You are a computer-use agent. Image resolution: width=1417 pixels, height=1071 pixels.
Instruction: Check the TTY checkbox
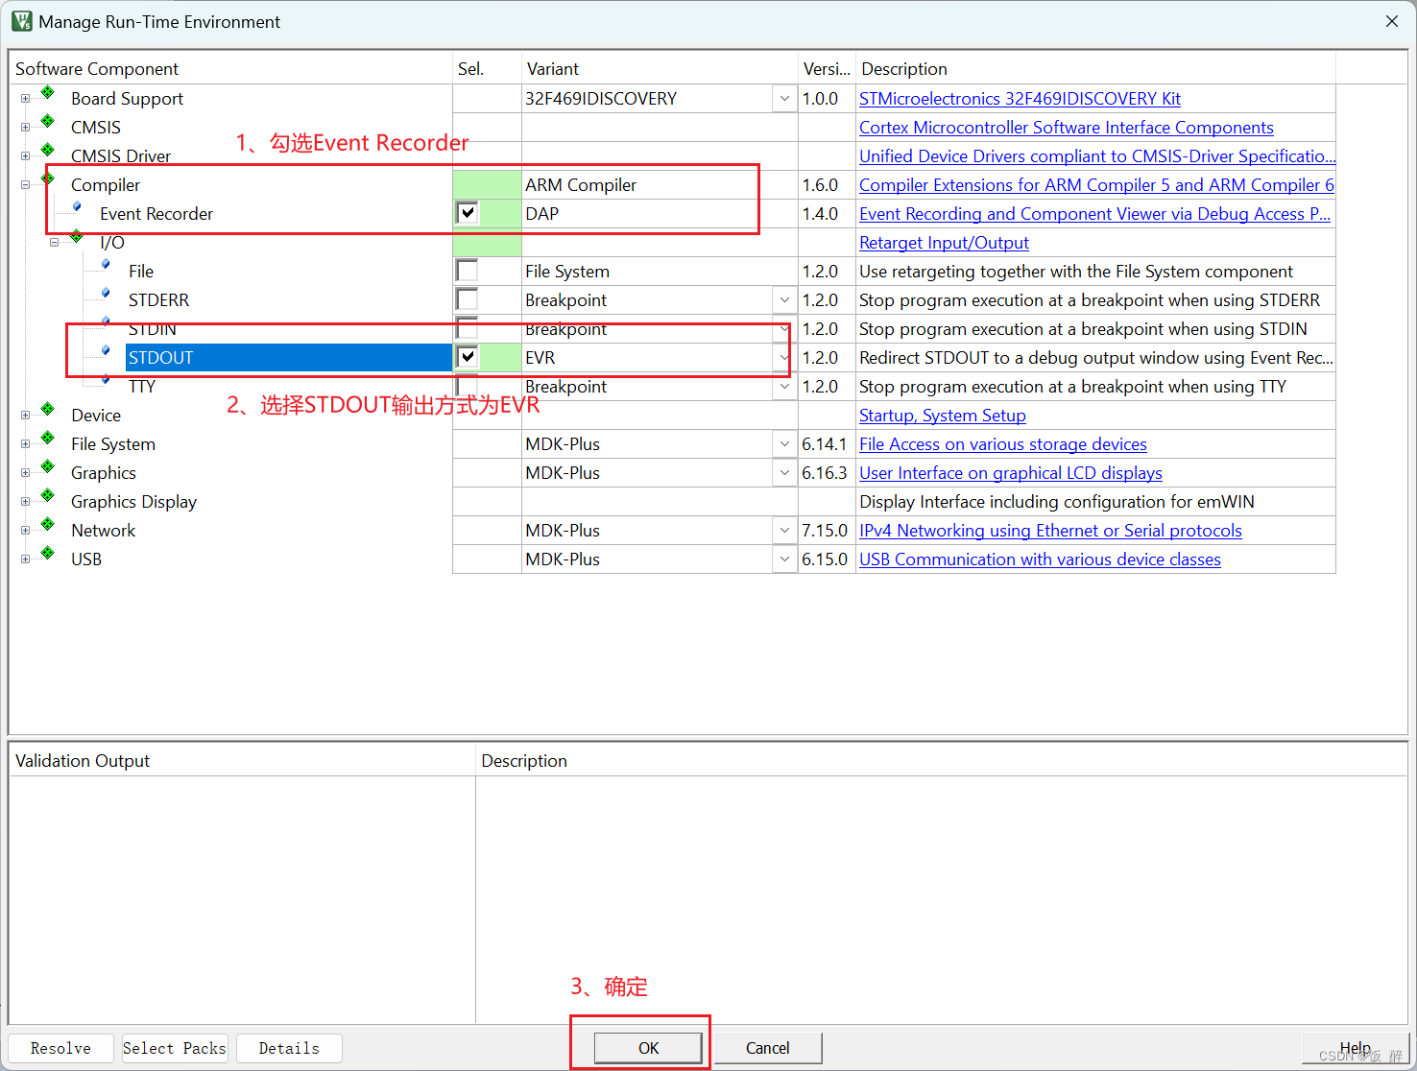point(468,386)
